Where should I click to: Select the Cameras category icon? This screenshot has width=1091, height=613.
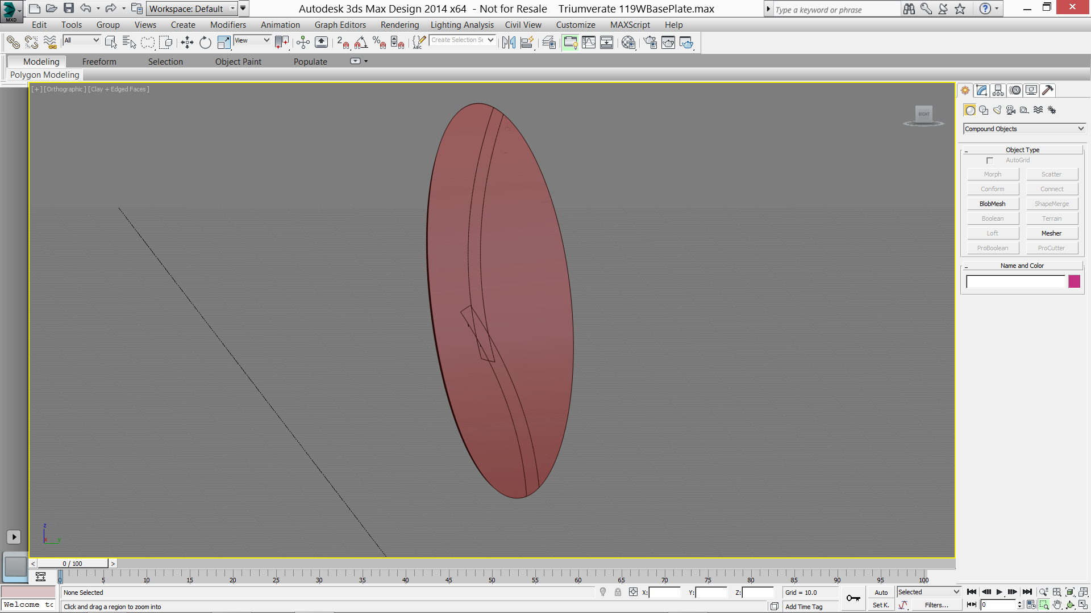pyautogui.click(x=1011, y=110)
